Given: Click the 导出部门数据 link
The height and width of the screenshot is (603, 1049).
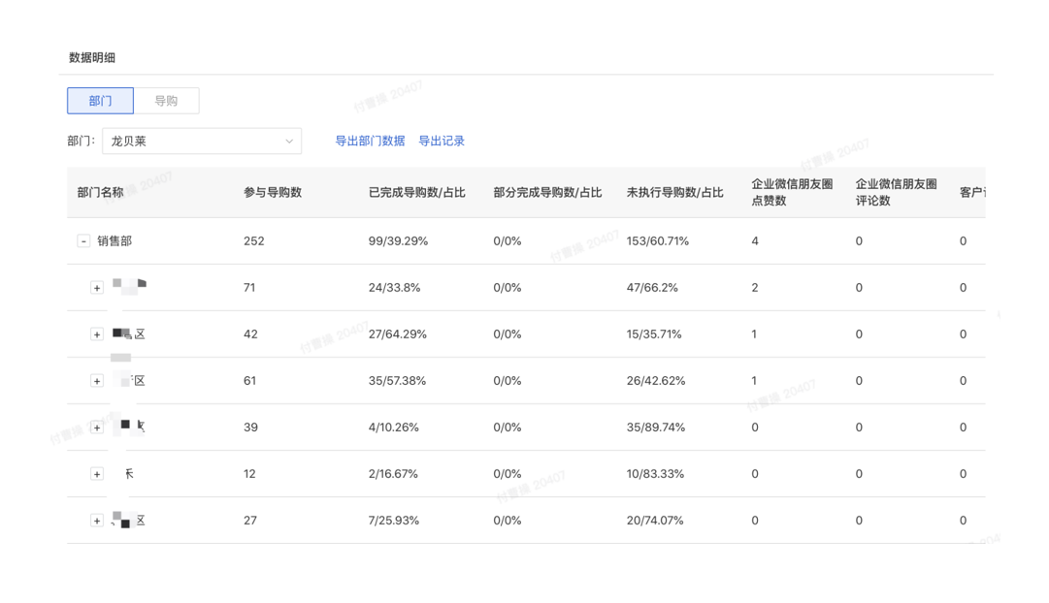Looking at the screenshot, I should tap(373, 141).
